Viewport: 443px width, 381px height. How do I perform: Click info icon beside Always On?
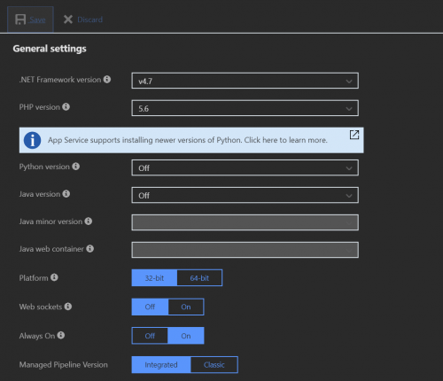[x=61, y=335]
